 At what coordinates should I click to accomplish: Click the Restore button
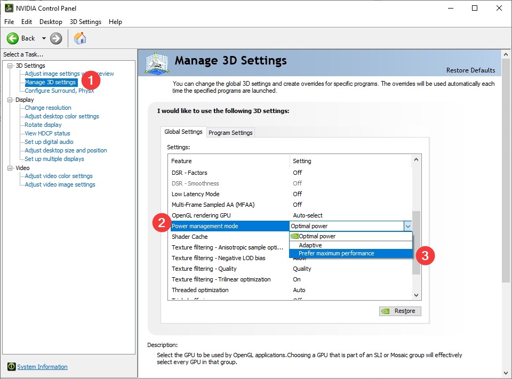[400, 311]
